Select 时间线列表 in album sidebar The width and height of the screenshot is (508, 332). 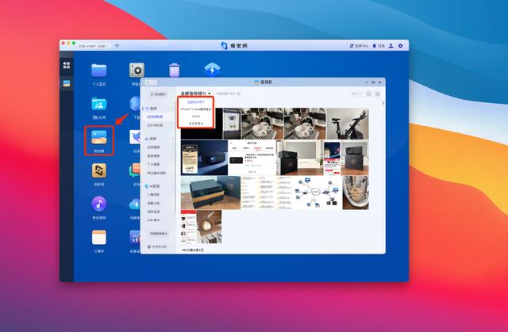[156, 116]
